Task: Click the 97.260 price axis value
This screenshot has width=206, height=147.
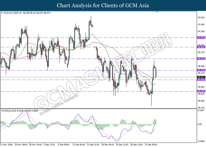Action: click(201, 31)
